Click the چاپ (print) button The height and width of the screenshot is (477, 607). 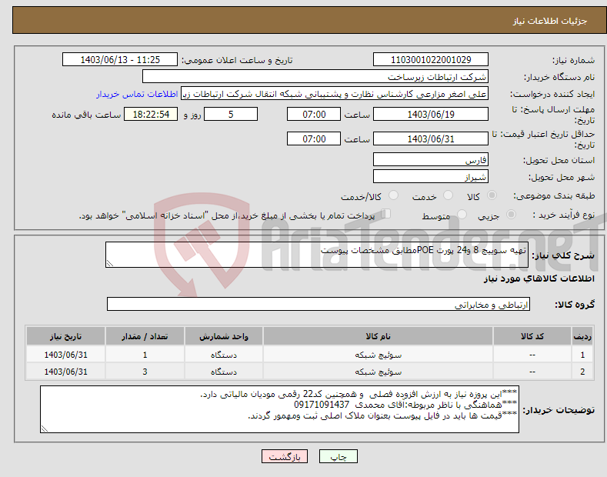point(338,456)
